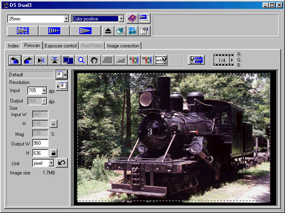Toggle the full-screen view icon
The image size is (285, 213).
coord(68,60)
